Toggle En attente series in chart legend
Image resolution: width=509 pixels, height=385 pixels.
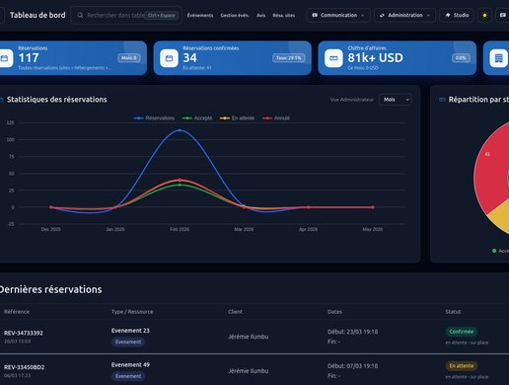point(237,117)
